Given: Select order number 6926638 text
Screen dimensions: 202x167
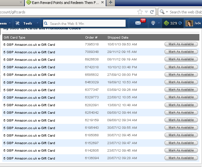Looking at the screenshot, I should coord(92,59).
